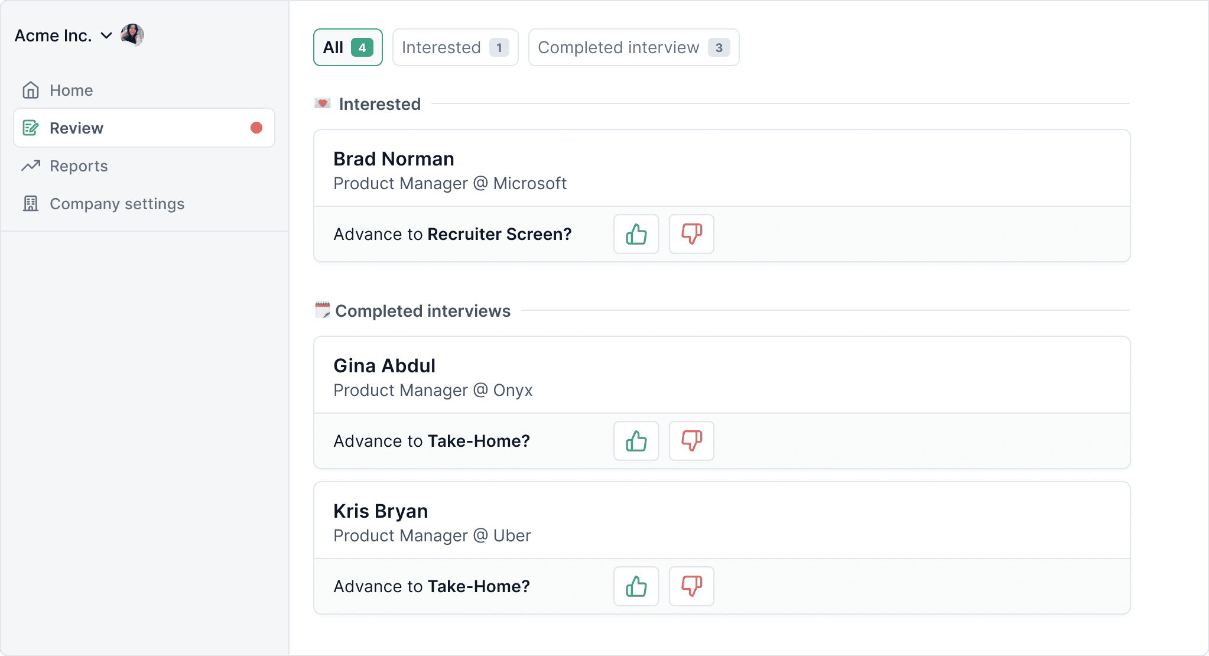1209x656 pixels.
Task: Switch to the Interested filter tab
Action: 455,47
